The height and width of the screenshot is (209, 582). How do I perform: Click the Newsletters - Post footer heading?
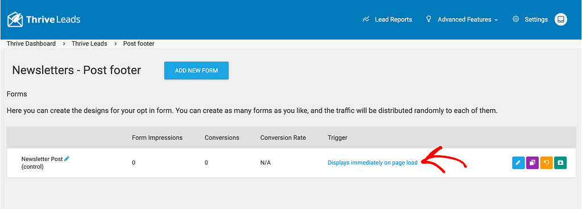pos(77,70)
